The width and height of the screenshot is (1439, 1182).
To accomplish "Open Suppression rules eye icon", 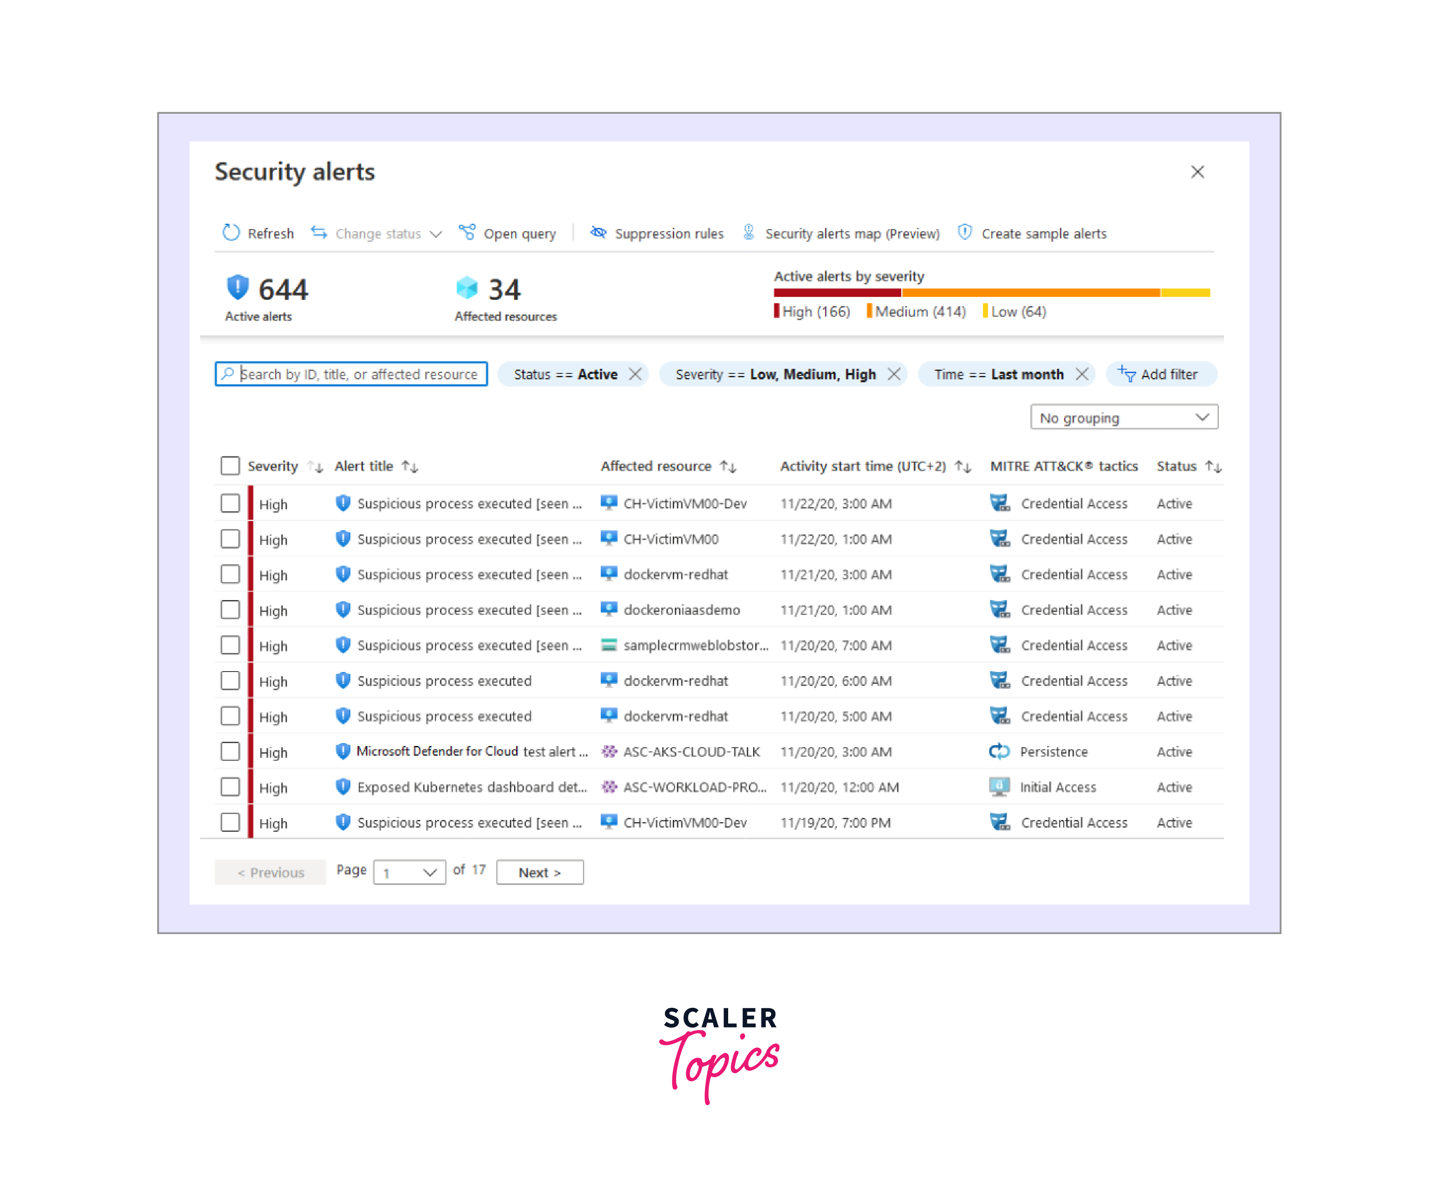I will (598, 233).
